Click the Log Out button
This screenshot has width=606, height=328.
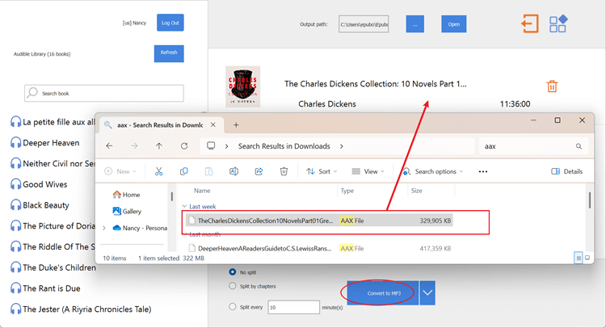tap(170, 23)
